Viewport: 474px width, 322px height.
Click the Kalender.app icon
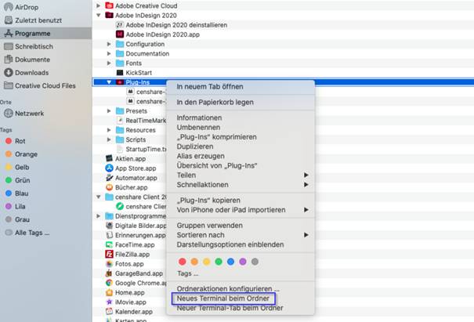click(109, 311)
